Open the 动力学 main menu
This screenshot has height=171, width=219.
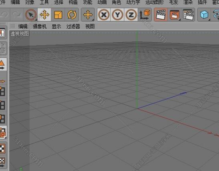133,2
